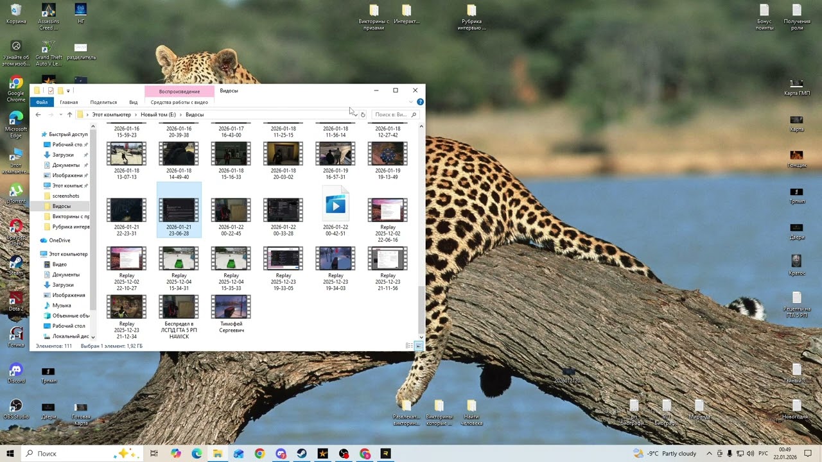Click the Windows Start button
Screen dimensions: 822x462
point(10,454)
